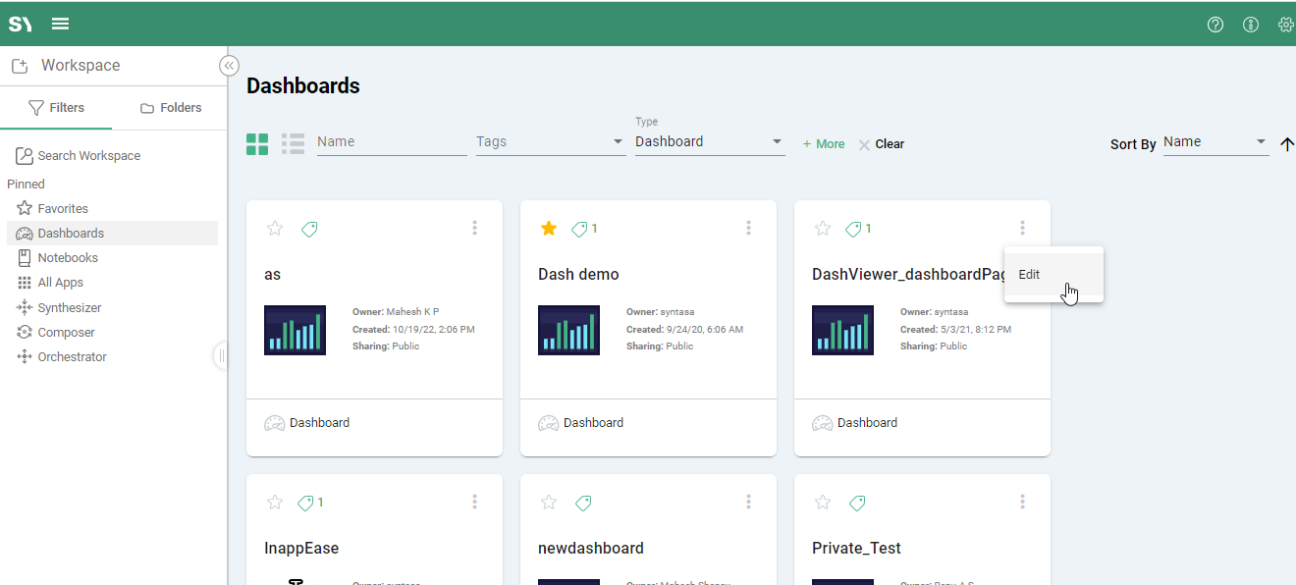Switch to grid card view
The height and width of the screenshot is (585, 1296).
coord(257,144)
